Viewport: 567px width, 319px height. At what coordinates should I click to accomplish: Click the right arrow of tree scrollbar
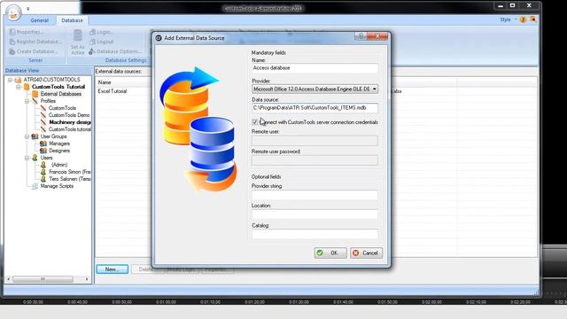click(x=87, y=279)
